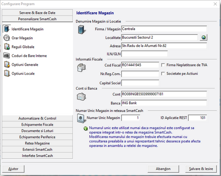Screen dimensions: 221x176
Task: Switch to Interfete SmartCash section
Action: [x=37, y=156]
